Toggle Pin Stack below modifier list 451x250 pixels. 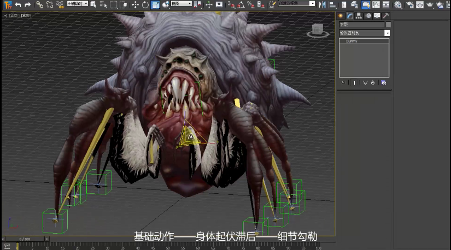tap(343, 83)
